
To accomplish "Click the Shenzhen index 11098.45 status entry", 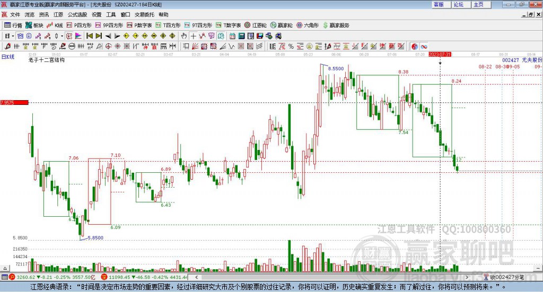I will click(144, 277).
